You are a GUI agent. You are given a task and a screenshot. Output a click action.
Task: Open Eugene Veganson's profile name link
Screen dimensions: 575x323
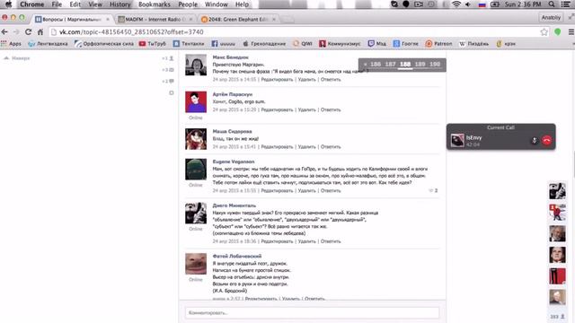(x=234, y=161)
